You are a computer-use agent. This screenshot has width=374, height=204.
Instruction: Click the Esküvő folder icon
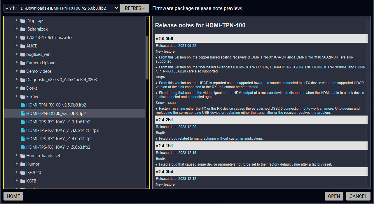pos(23,97)
